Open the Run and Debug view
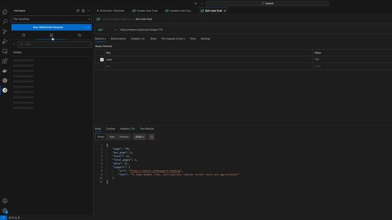The image size is (392, 220). point(5,42)
